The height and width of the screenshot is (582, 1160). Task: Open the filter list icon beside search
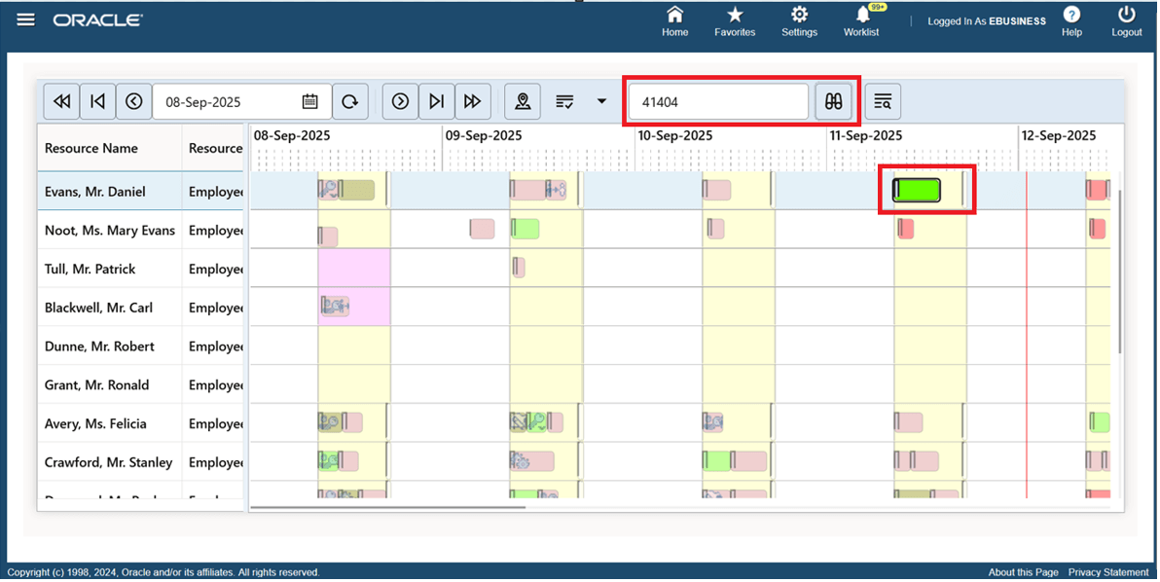[882, 100]
